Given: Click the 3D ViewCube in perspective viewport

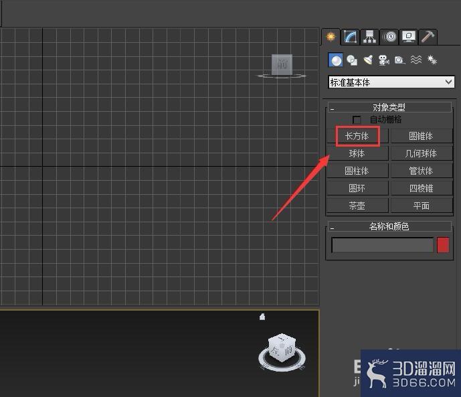Looking at the screenshot, I should pos(282,347).
